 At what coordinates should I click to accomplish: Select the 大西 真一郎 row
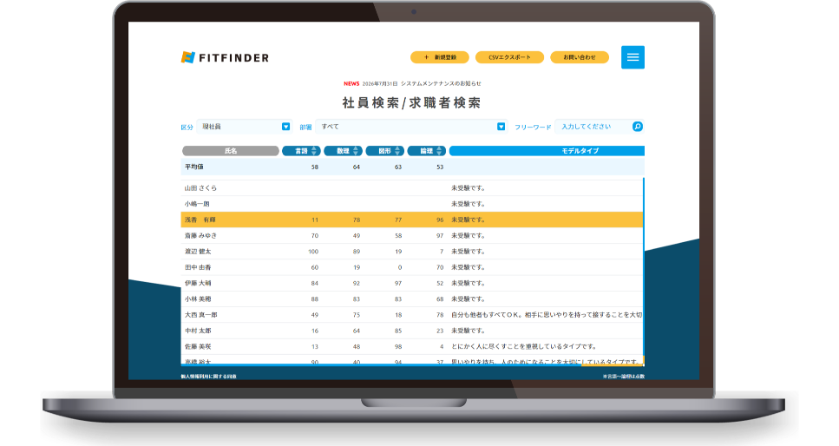(411, 315)
